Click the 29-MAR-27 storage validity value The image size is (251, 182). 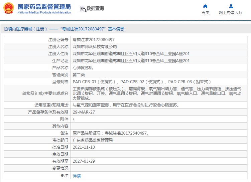click(x=84, y=112)
